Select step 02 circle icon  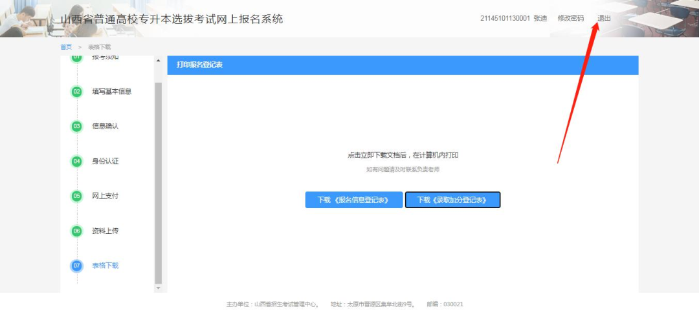(x=76, y=92)
